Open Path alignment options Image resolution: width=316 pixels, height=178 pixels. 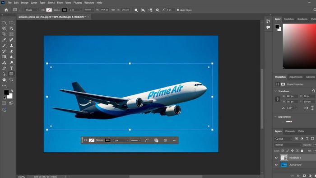click(x=143, y=10)
